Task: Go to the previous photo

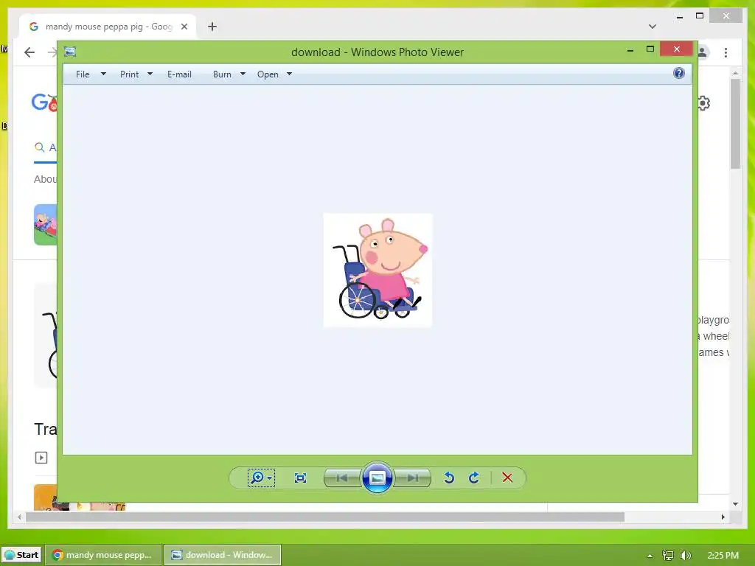Action: pos(342,478)
